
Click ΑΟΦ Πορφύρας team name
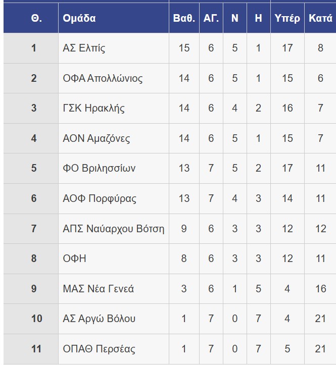click(x=100, y=198)
